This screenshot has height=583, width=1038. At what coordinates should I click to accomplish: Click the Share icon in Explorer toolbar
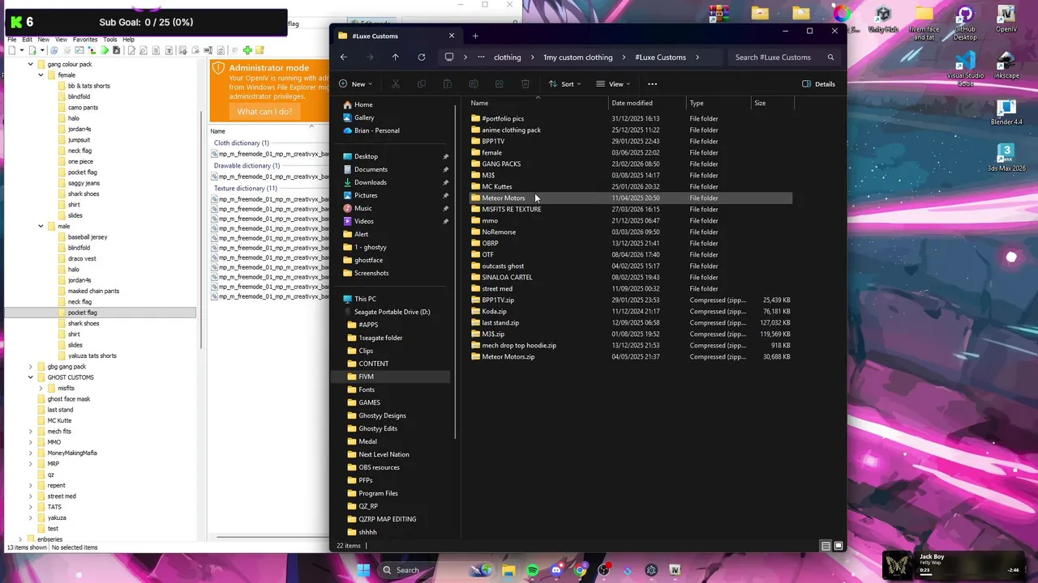[500, 84]
